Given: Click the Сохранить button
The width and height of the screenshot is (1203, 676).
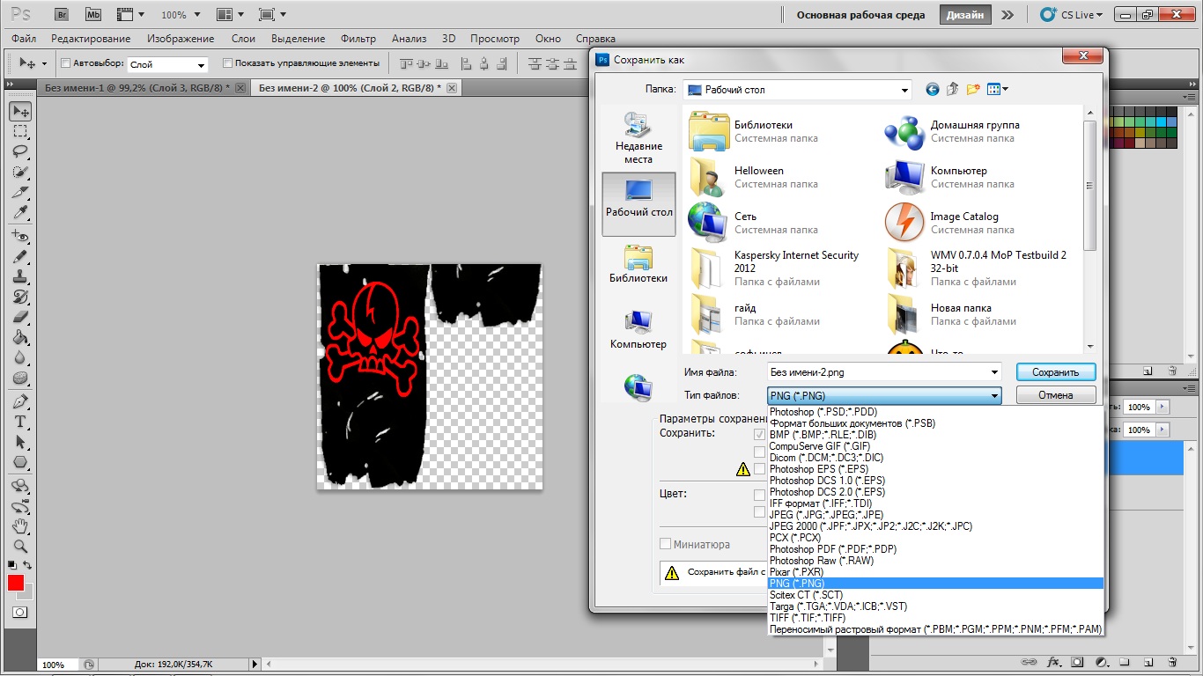Looking at the screenshot, I should pyautogui.click(x=1055, y=372).
